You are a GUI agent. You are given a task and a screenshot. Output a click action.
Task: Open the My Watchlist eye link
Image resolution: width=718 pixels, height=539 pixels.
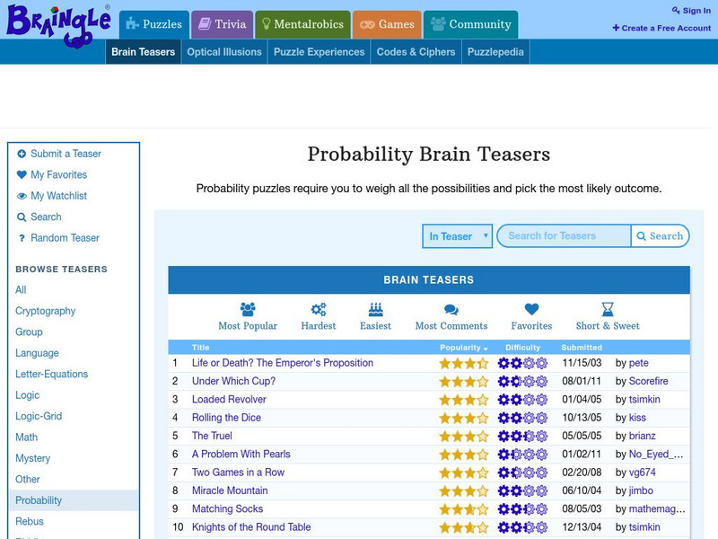click(x=58, y=196)
